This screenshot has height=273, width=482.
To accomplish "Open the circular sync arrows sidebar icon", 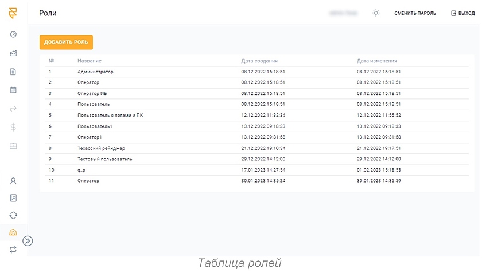I will (13, 215).
